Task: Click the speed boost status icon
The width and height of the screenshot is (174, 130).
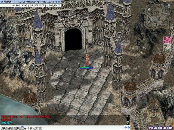Action: [x=167, y=48]
